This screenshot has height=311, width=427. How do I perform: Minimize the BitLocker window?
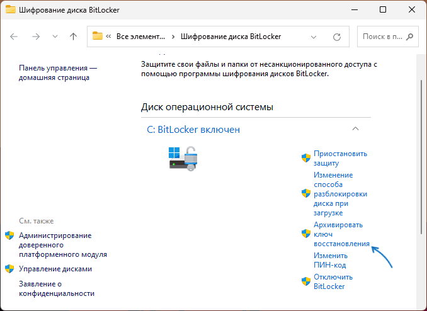(355, 10)
